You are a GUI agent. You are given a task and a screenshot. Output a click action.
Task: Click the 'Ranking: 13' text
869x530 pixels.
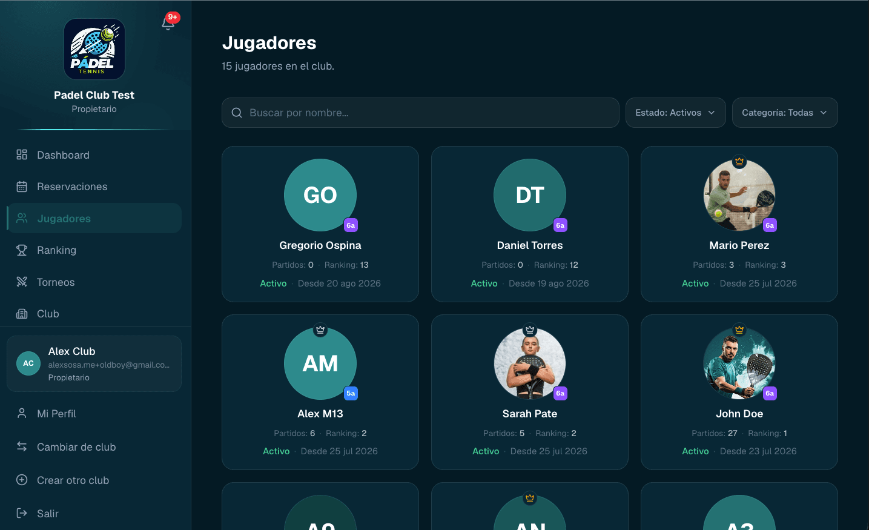pos(346,265)
